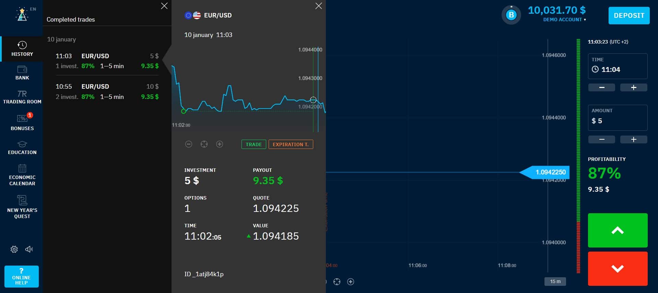Open the 15 m timeframe selector

pyautogui.click(x=555, y=281)
